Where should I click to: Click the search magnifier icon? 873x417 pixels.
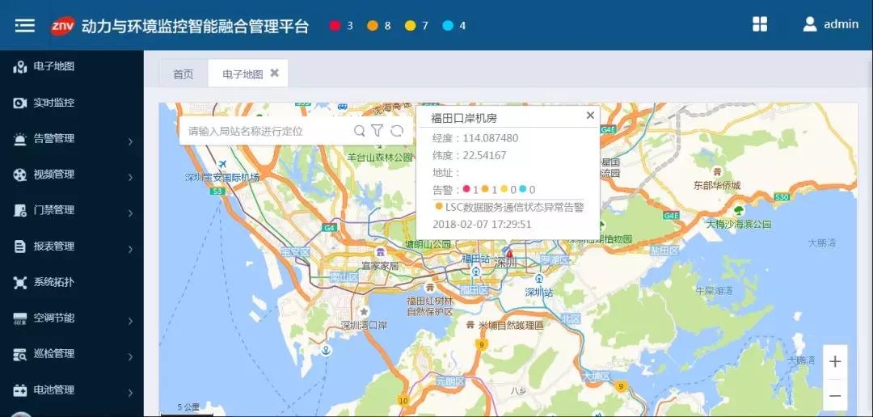[x=360, y=131]
